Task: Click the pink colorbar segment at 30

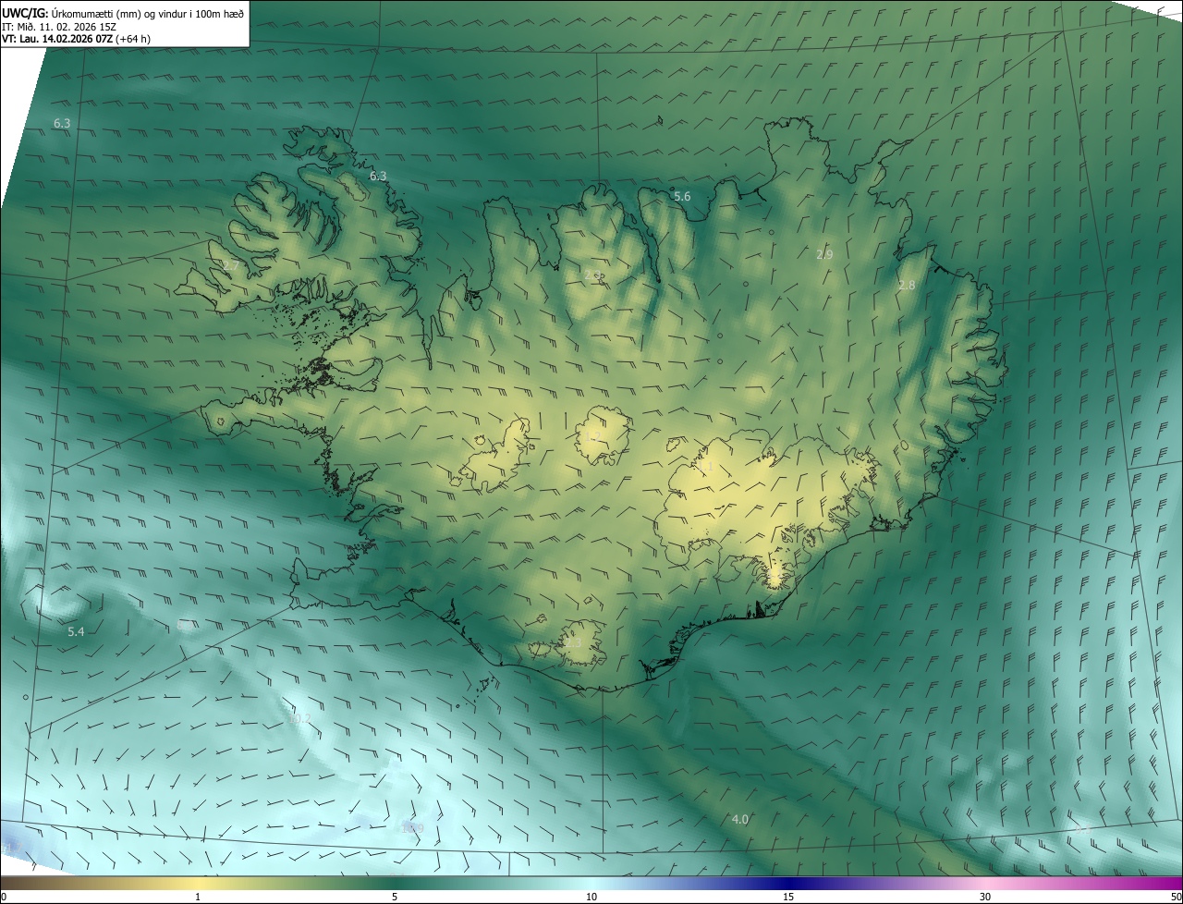Action: (x=985, y=884)
